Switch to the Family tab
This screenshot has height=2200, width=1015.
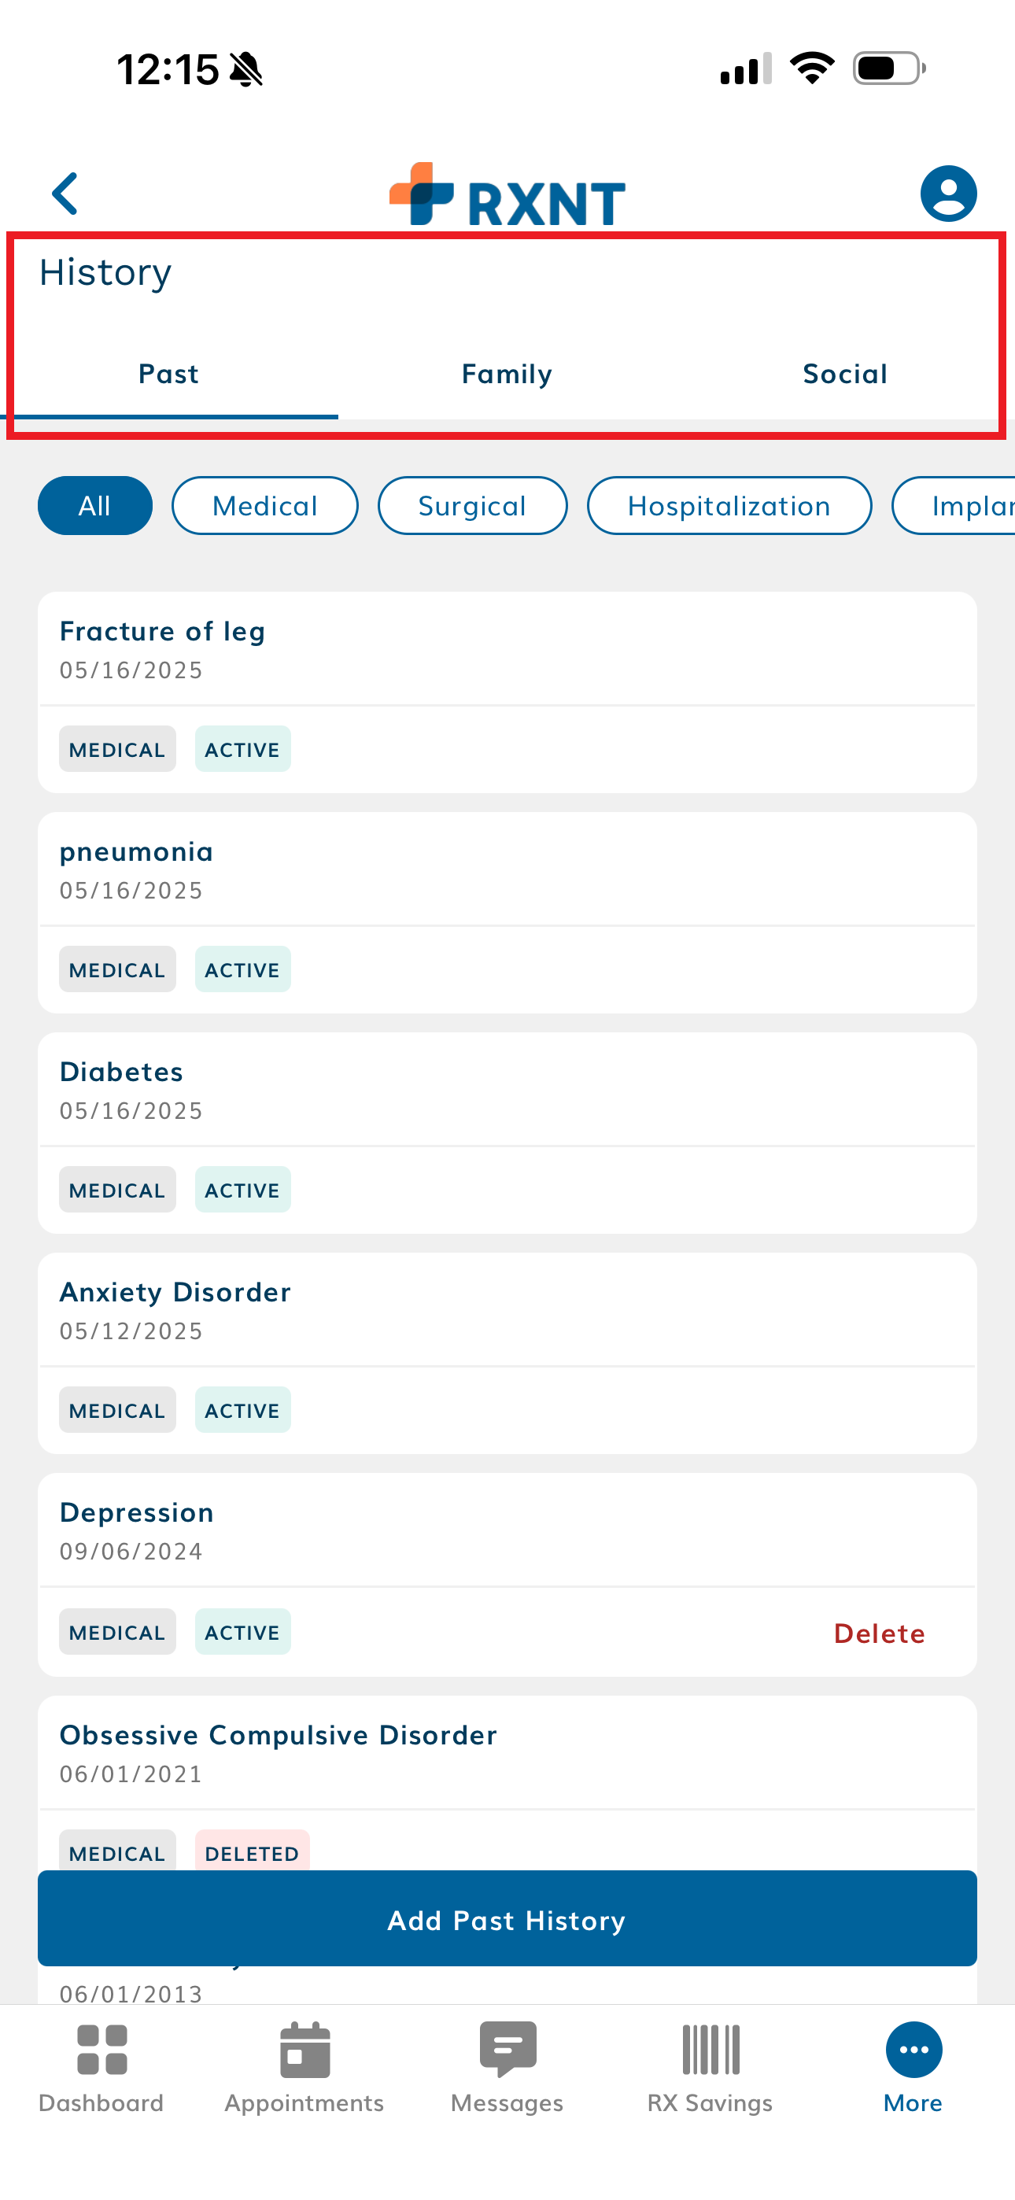click(x=507, y=374)
